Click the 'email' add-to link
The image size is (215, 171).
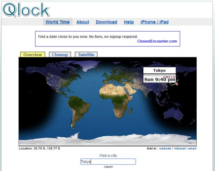[192, 148]
